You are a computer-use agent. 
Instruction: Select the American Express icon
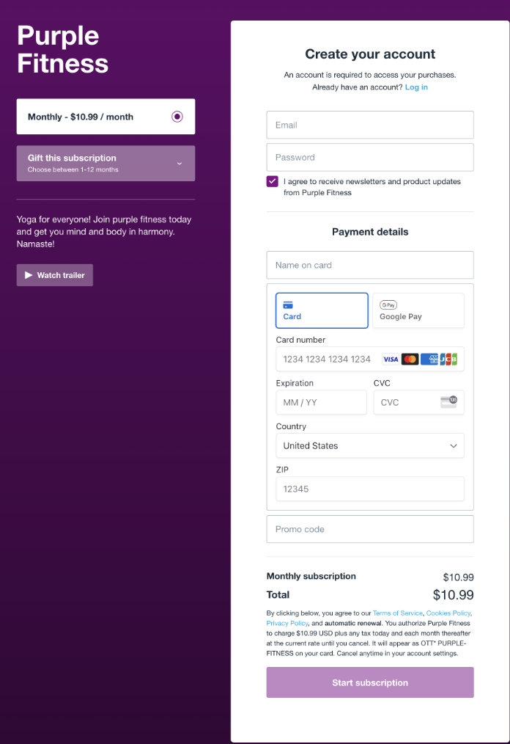[429, 360]
